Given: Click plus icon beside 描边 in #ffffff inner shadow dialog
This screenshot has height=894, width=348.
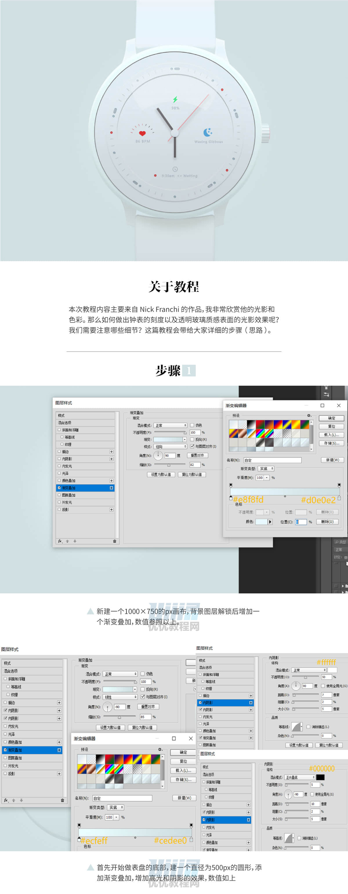Looking at the screenshot, I should 251,695.
